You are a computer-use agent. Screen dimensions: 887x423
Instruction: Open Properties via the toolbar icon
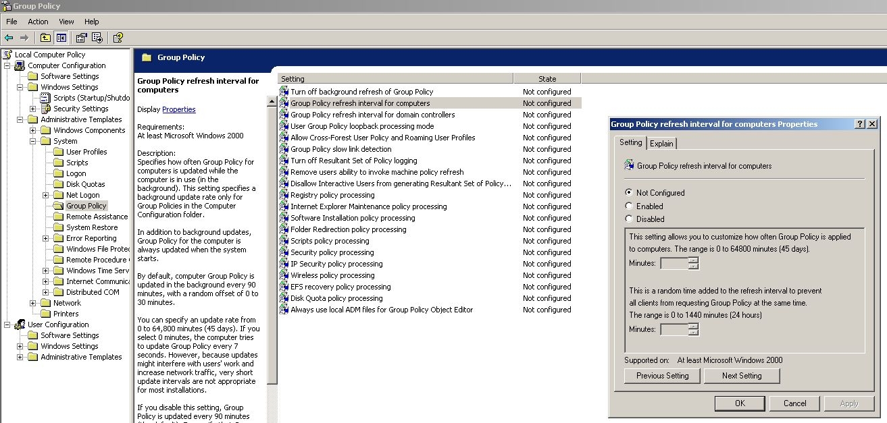[82, 38]
